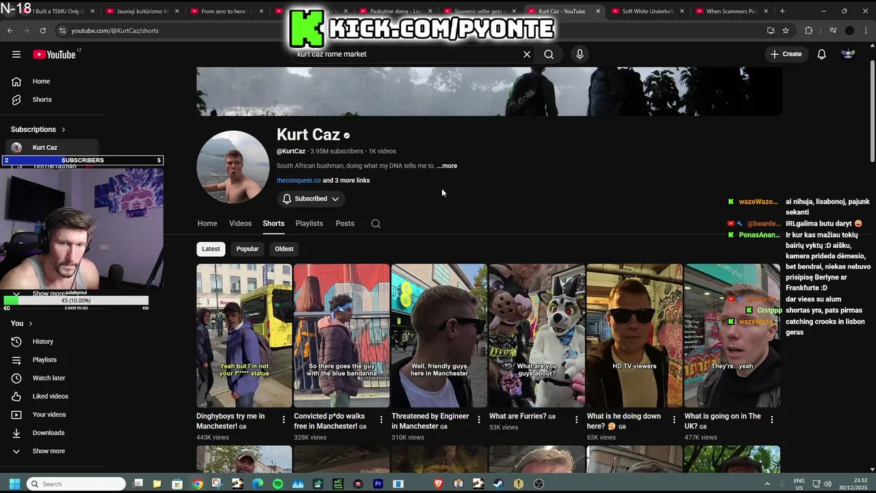Select the channel Shorts tab
Image resolution: width=876 pixels, height=493 pixels.
click(274, 223)
